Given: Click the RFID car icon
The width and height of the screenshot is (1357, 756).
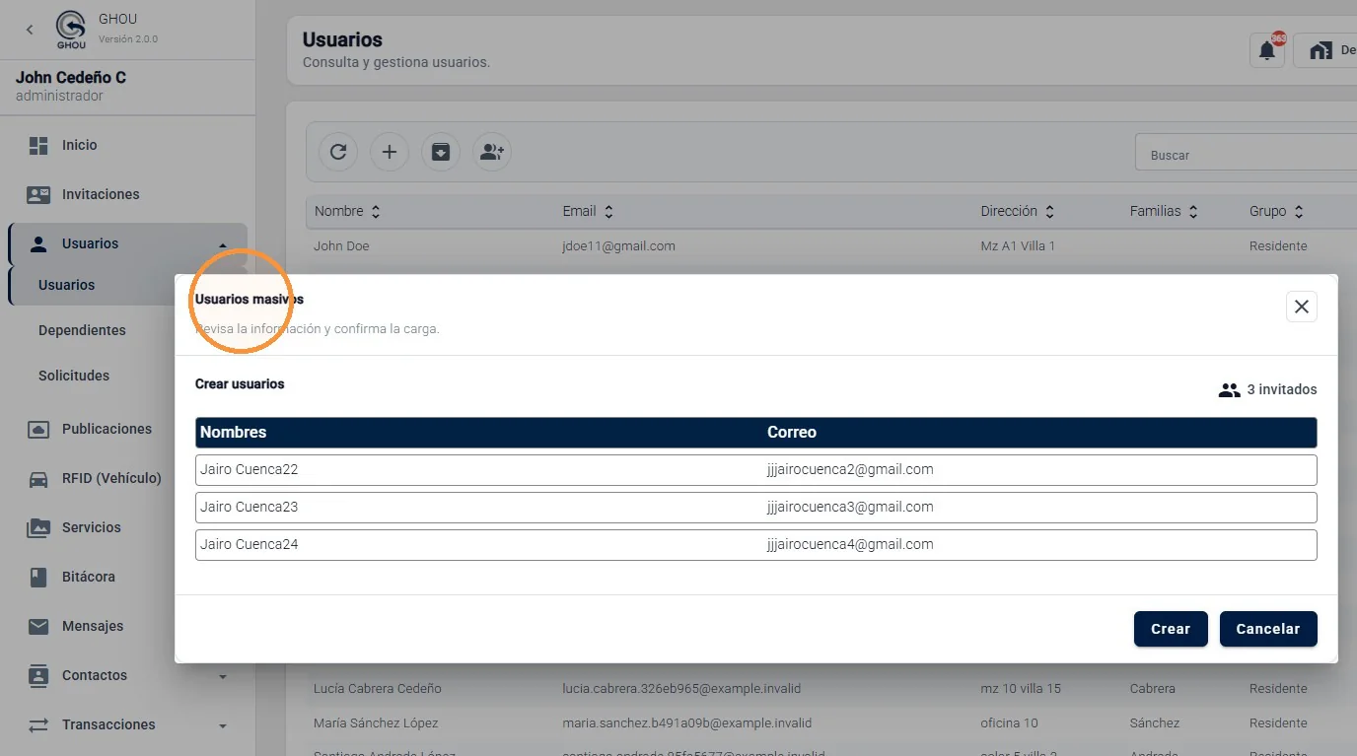Looking at the screenshot, I should tap(38, 479).
